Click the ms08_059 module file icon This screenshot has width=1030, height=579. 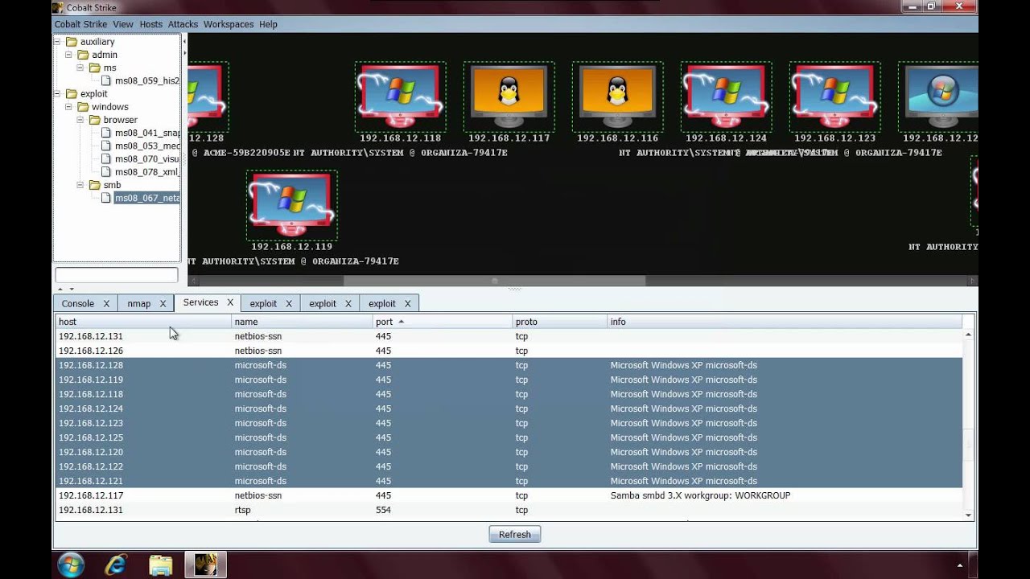pos(107,80)
